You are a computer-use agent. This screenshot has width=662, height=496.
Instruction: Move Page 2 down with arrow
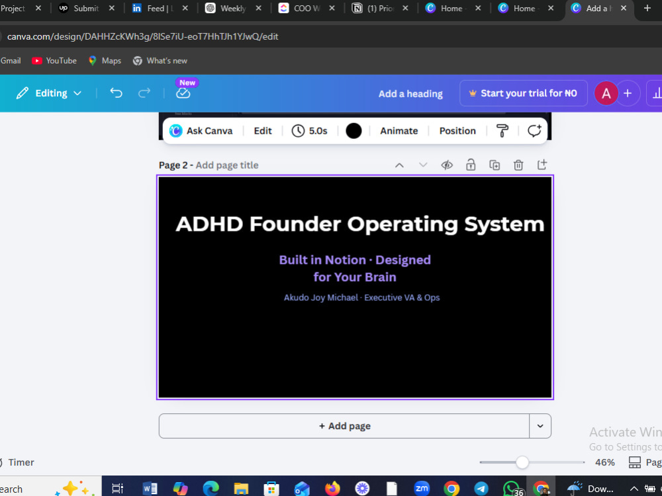point(423,165)
